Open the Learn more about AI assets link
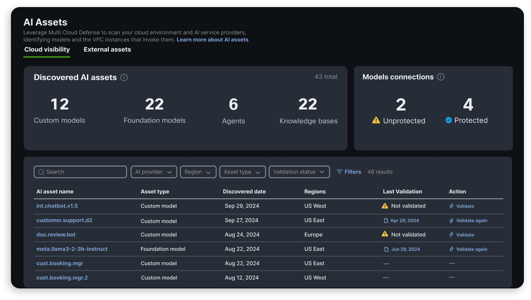Screen dimensions: 531x300 click(x=212, y=40)
